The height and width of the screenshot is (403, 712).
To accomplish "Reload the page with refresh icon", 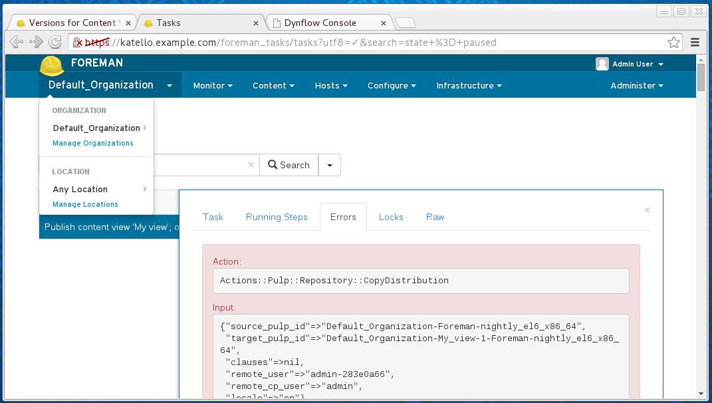I will pos(55,43).
